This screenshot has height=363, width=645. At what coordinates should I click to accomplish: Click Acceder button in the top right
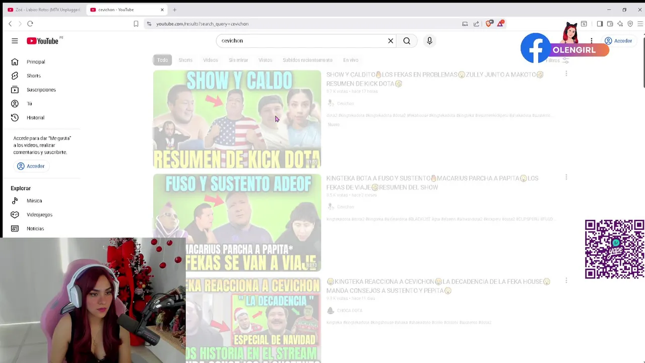coord(618,41)
